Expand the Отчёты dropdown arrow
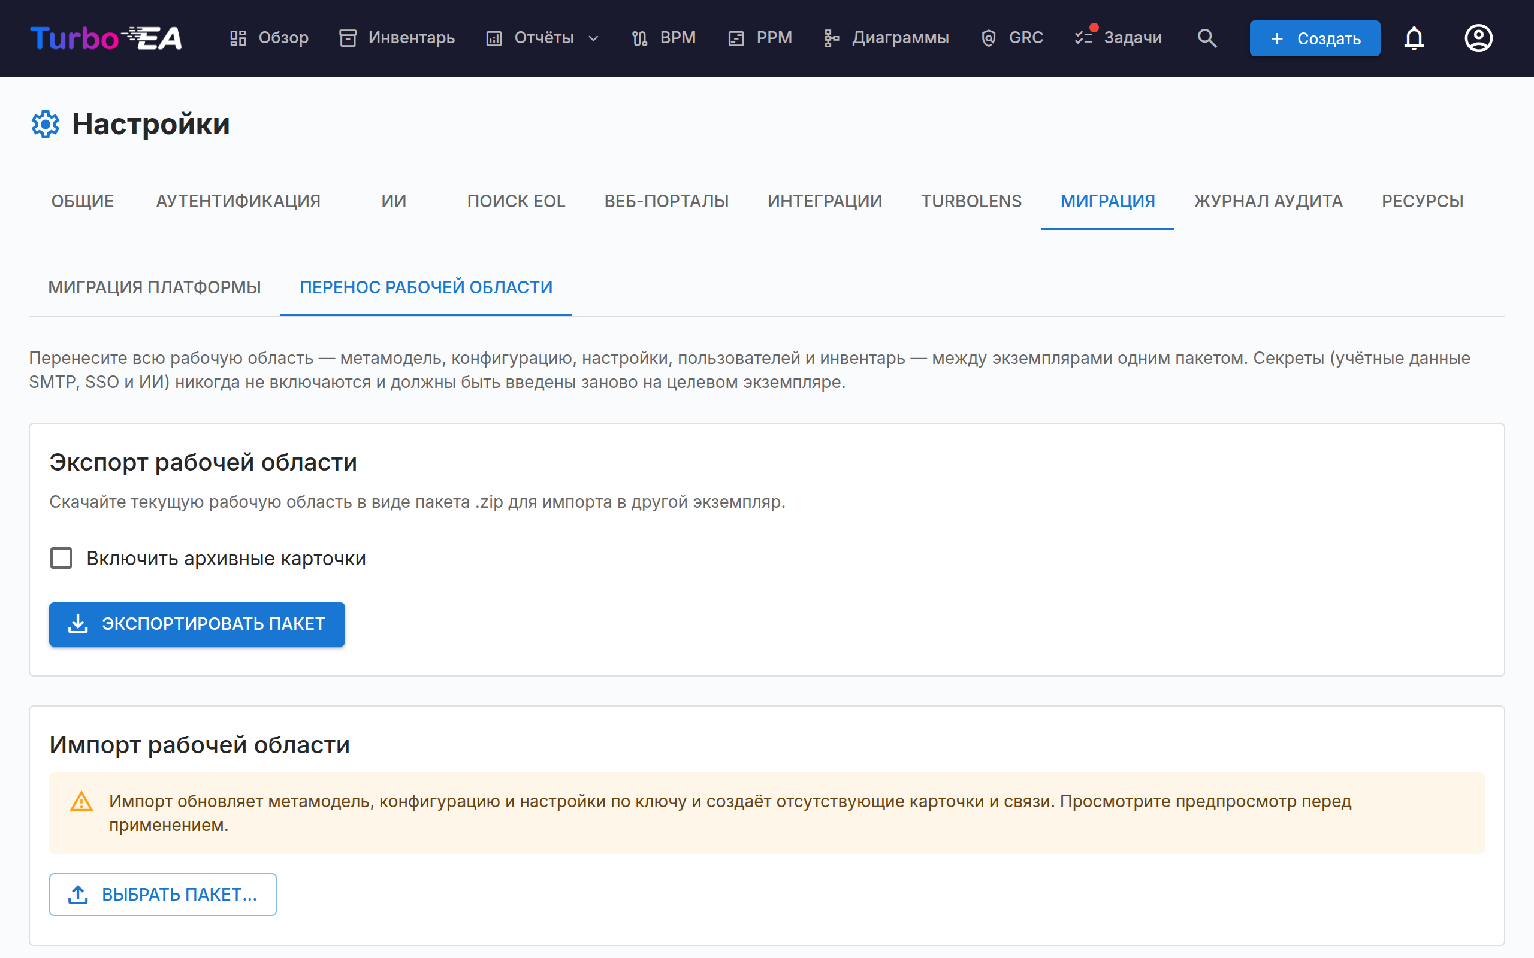The image size is (1534, 958). click(593, 38)
